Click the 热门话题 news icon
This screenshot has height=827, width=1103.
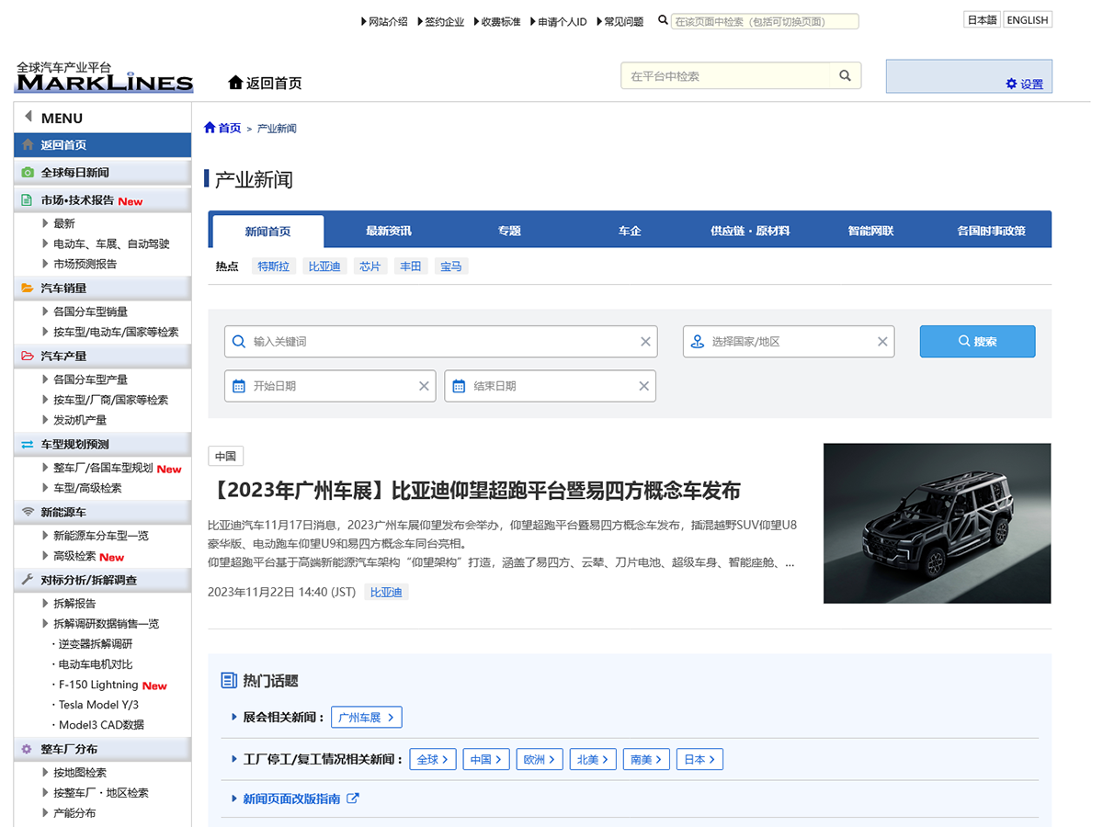coord(229,681)
